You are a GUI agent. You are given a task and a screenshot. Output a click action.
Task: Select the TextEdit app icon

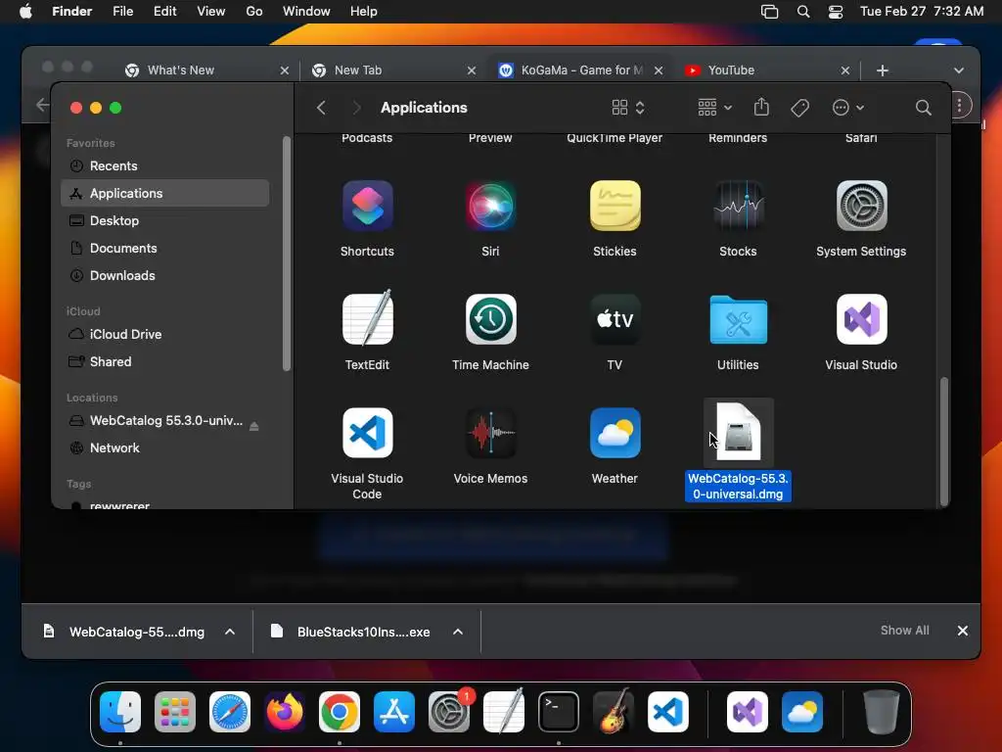(368, 318)
